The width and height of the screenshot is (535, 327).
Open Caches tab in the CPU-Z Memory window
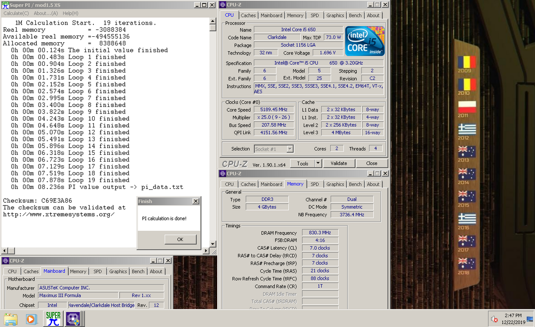tap(248, 184)
